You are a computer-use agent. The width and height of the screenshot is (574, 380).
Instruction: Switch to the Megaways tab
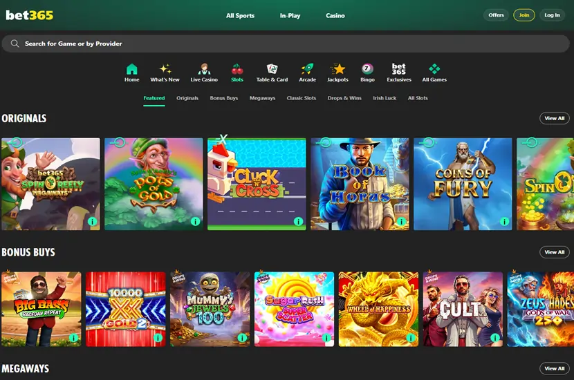coord(262,98)
